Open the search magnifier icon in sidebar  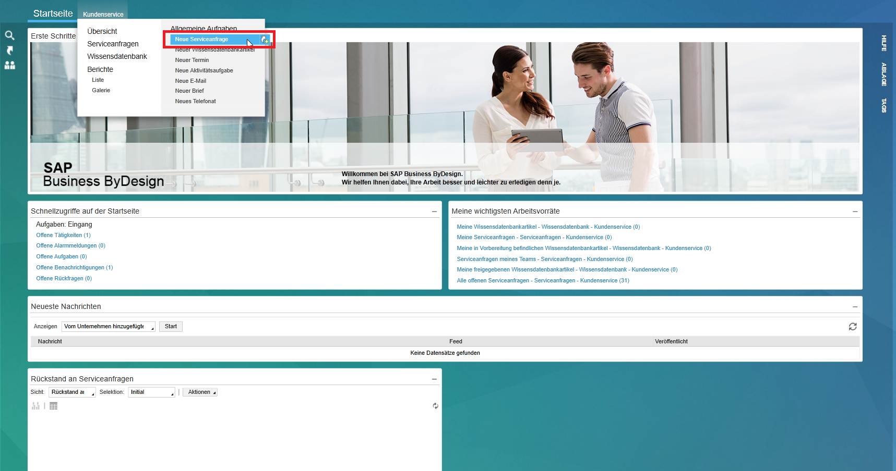click(9, 35)
